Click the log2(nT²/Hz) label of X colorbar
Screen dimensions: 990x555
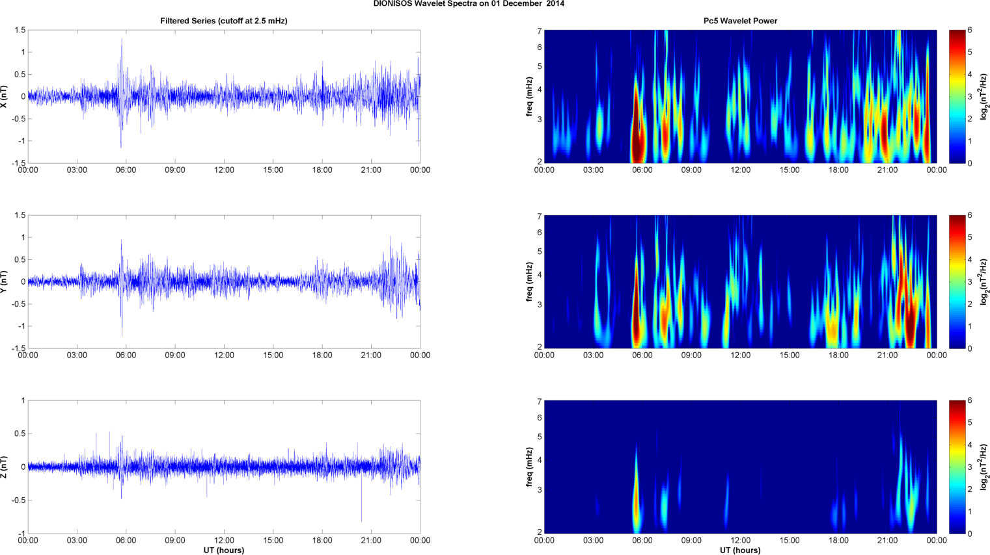pyautogui.click(x=985, y=96)
